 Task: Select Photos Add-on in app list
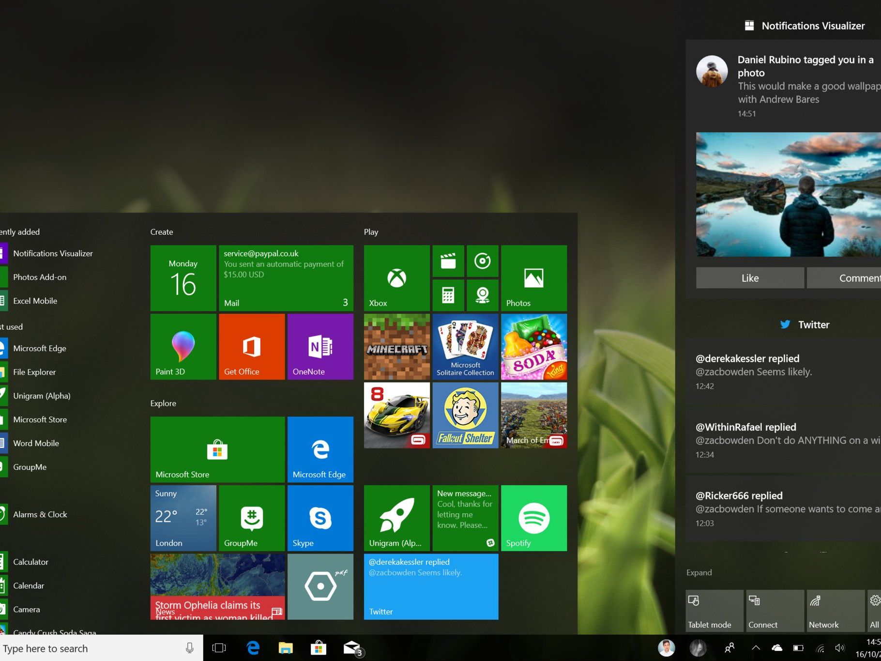pos(40,277)
